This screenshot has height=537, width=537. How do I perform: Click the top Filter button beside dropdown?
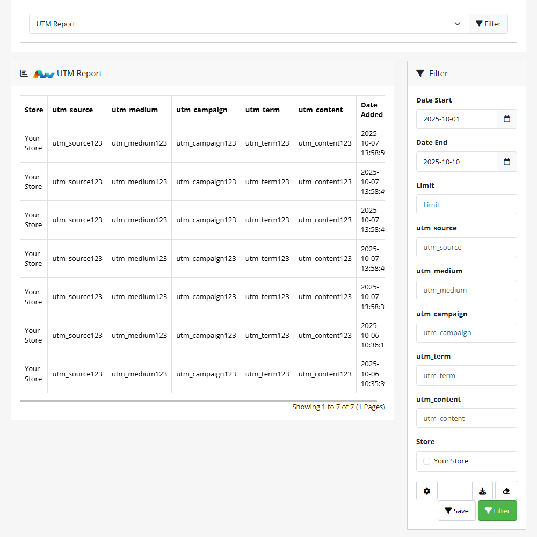tap(488, 24)
